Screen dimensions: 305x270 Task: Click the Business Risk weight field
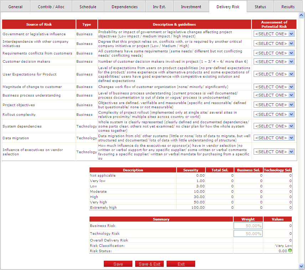pos(248,225)
